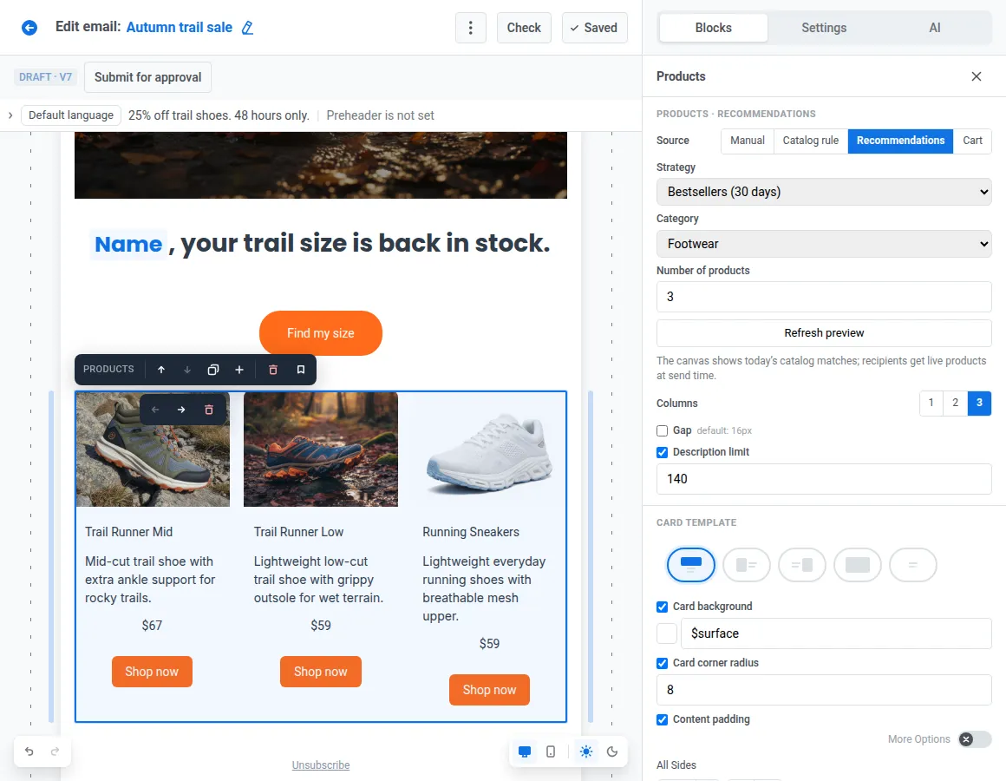Image resolution: width=1006 pixels, height=781 pixels.
Task: Uncheck Description limit
Action: 662,452
